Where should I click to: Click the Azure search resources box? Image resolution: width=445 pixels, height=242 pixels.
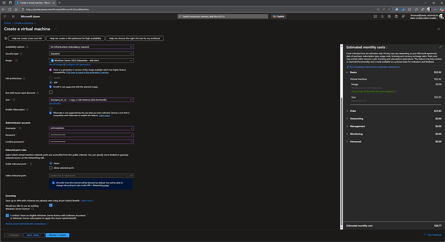223,16
